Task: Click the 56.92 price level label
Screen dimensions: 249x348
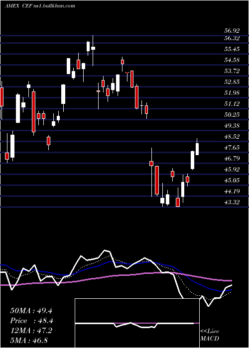Action: pos(232,31)
